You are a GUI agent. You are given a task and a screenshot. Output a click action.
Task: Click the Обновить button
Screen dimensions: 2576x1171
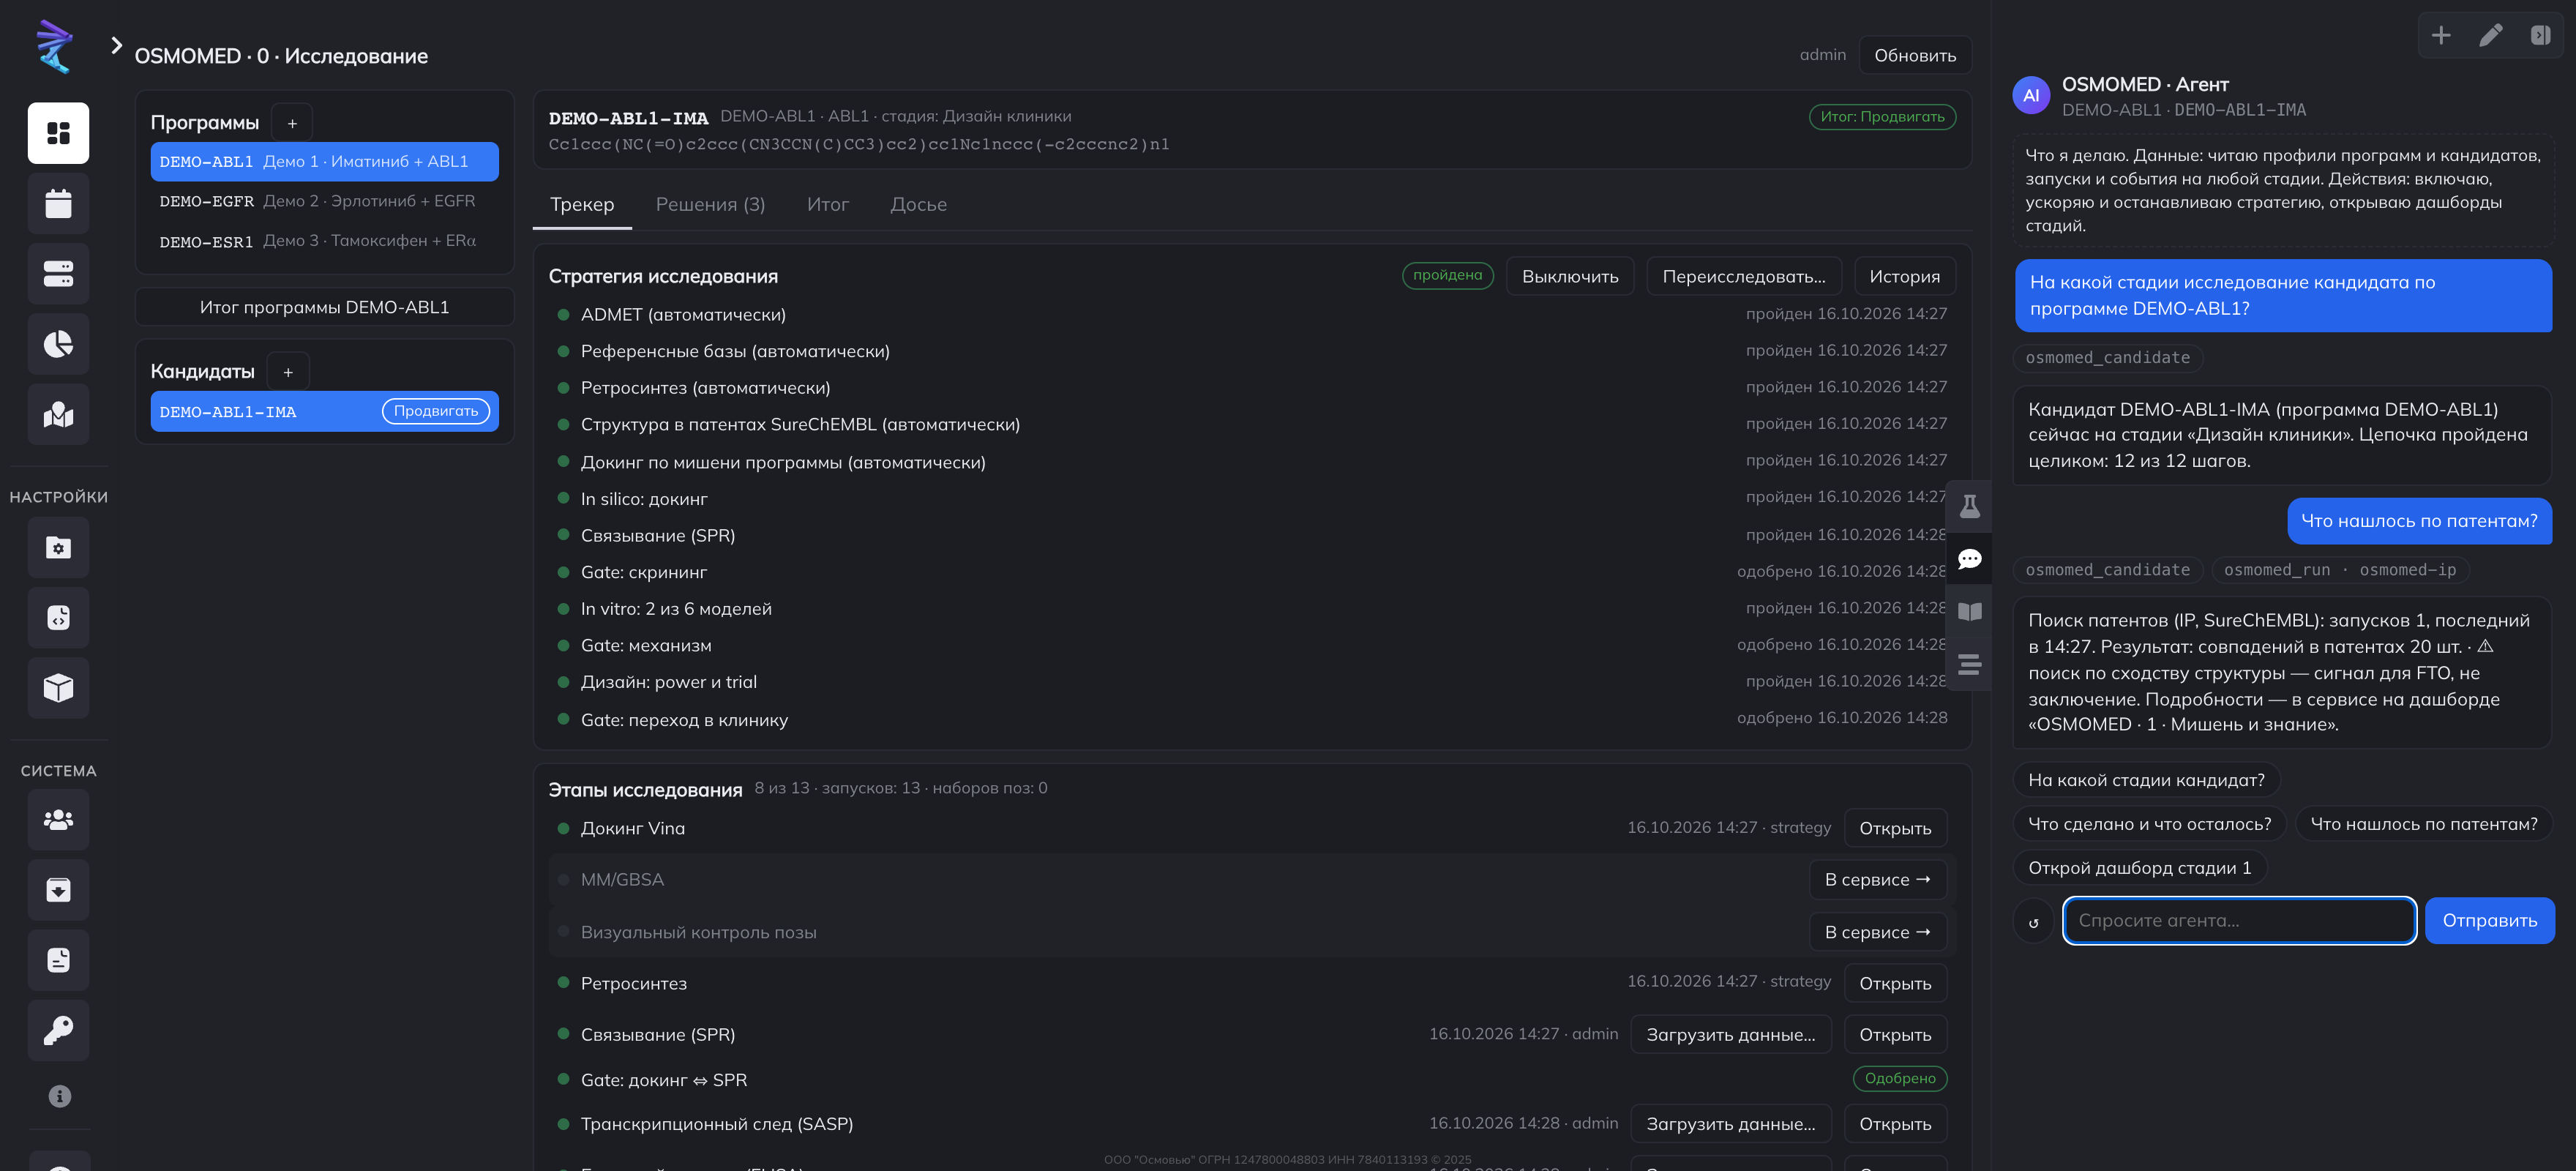coord(1914,56)
